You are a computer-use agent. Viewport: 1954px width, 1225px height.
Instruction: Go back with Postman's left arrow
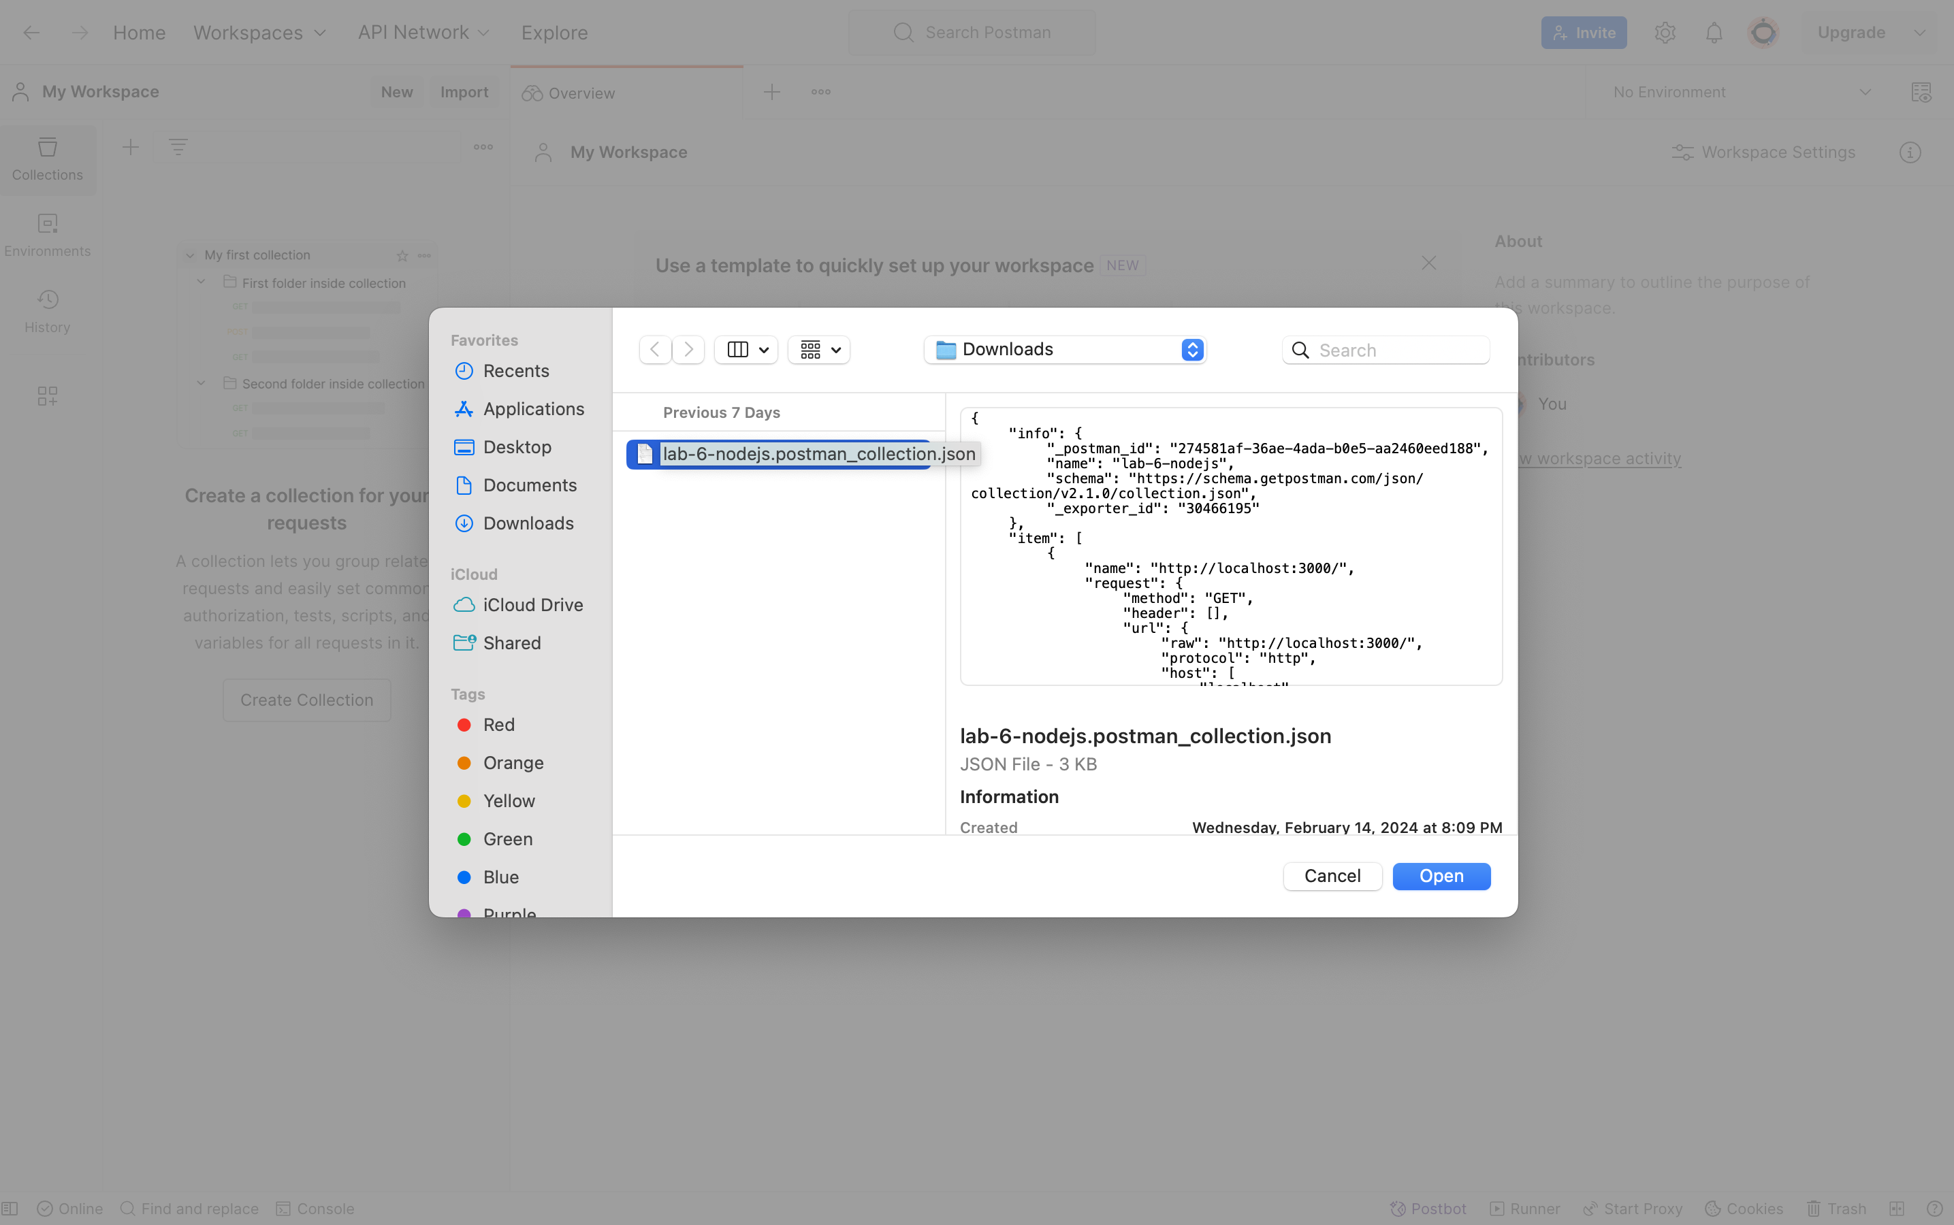31,33
